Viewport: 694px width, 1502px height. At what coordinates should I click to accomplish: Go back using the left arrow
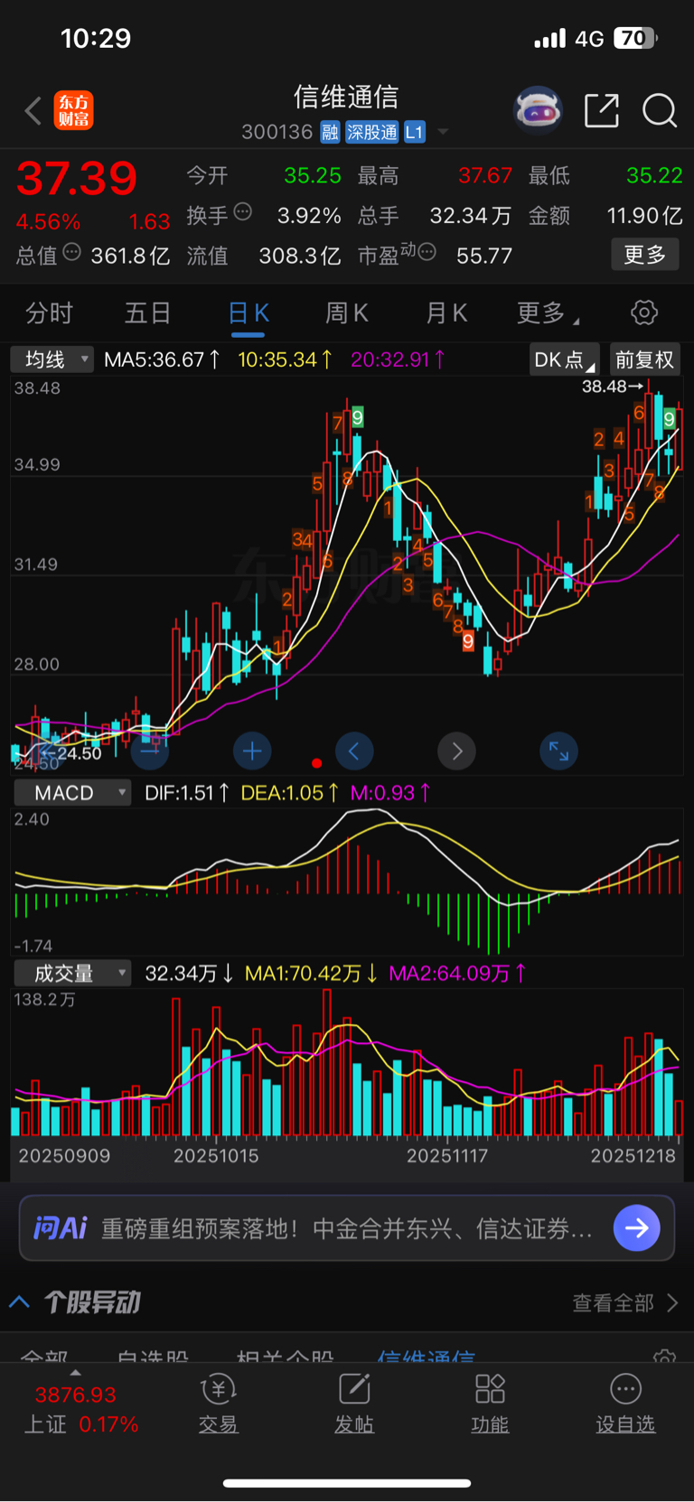33,111
